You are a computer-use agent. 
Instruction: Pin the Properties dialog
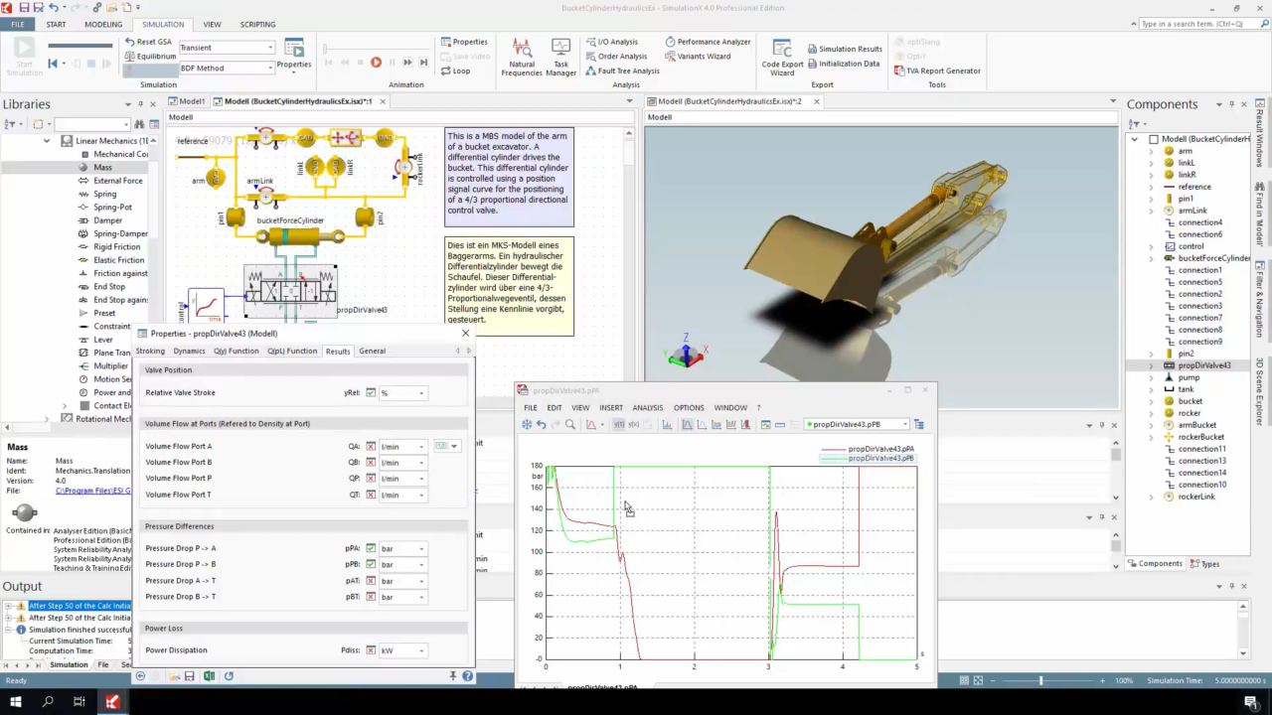click(452, 676)
